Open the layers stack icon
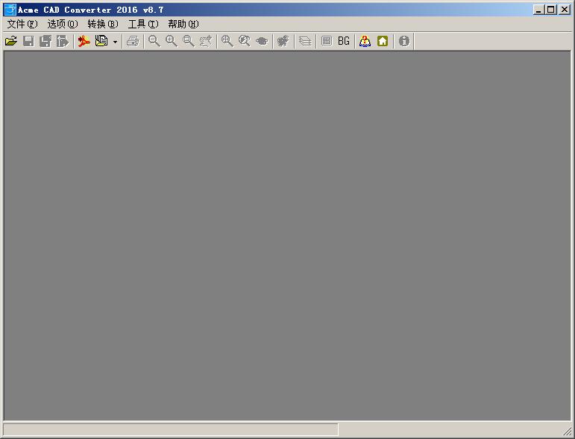575x439 pixels. pos(305,41)
